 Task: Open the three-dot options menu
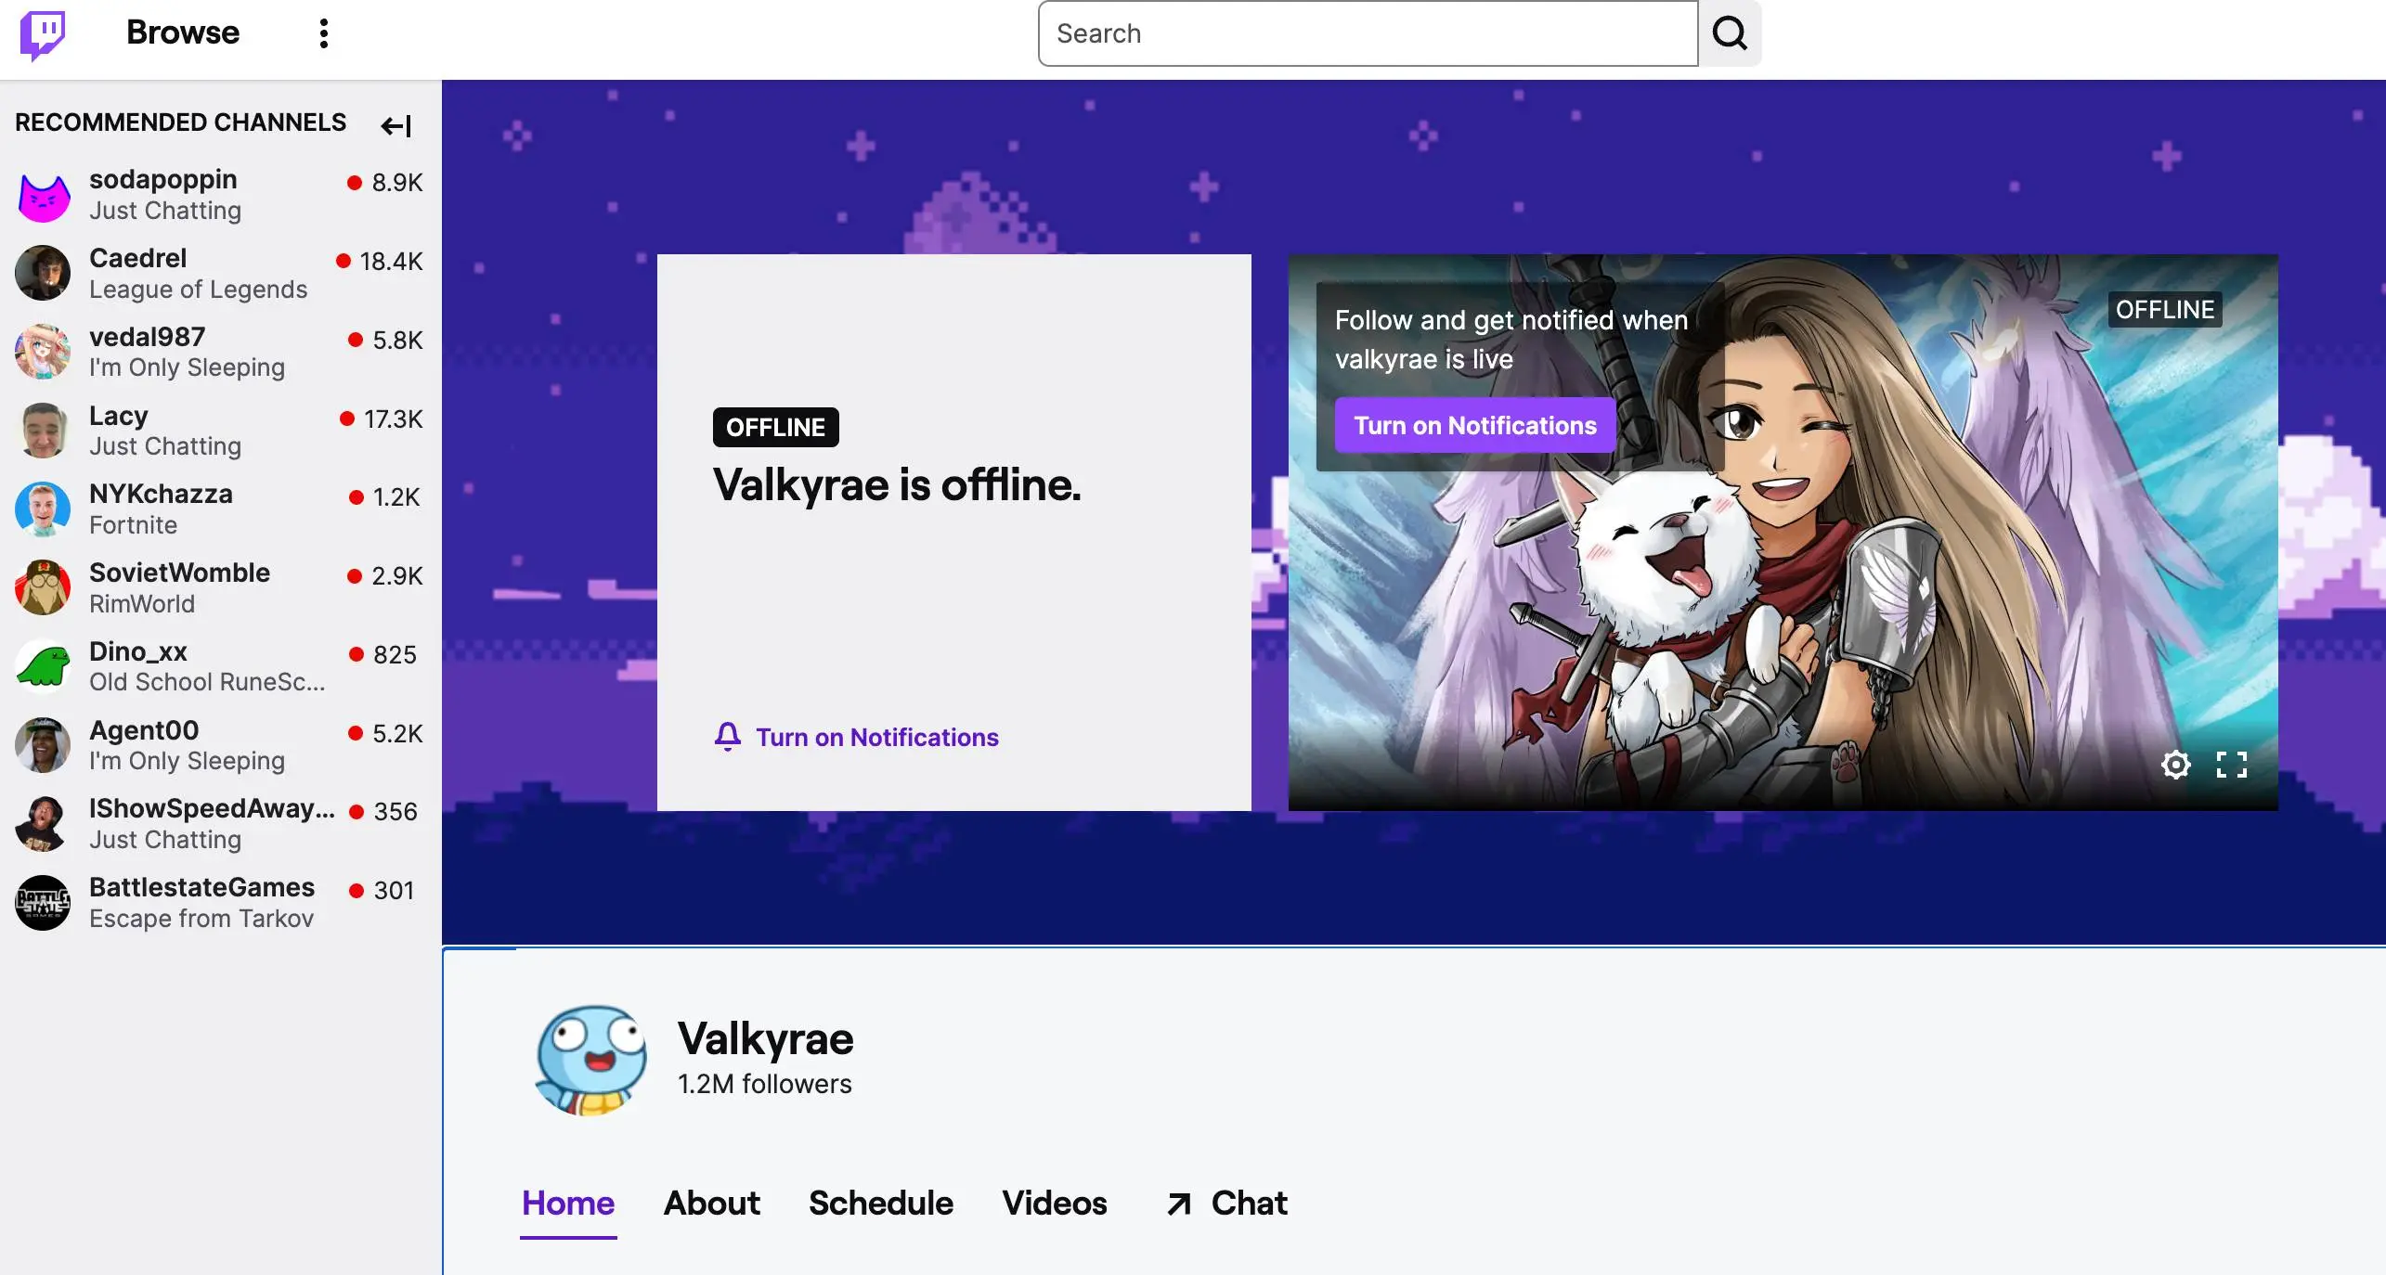(322, 33)
